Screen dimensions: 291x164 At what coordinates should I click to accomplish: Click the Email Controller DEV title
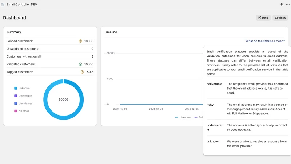[x=22, y=4]
